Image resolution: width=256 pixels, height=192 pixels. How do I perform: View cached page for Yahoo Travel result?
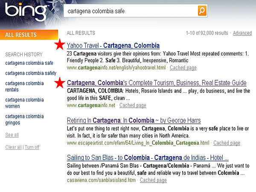tap(183, 68)
